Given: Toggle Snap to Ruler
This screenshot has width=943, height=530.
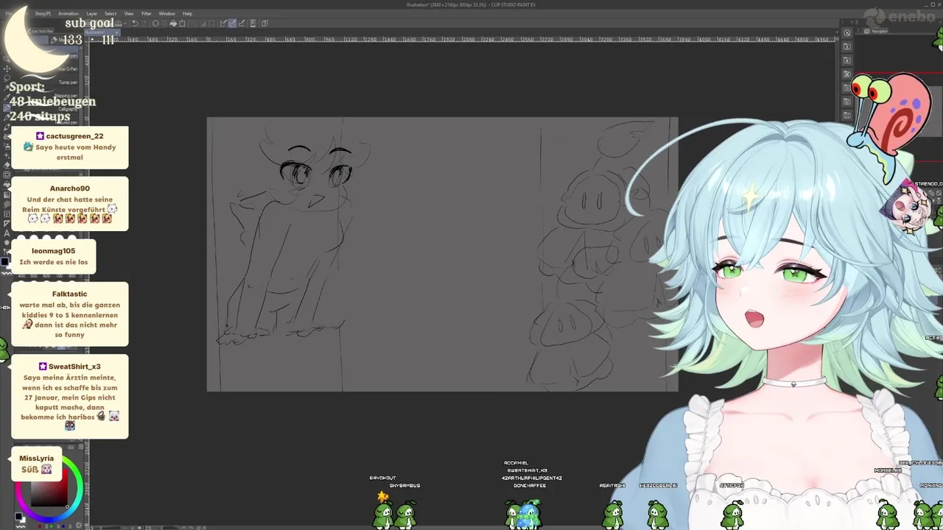Looking at the screenshot, I should (223, 24).
